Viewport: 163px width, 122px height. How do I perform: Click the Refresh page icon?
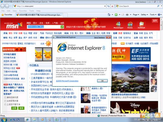pos(108,6)
